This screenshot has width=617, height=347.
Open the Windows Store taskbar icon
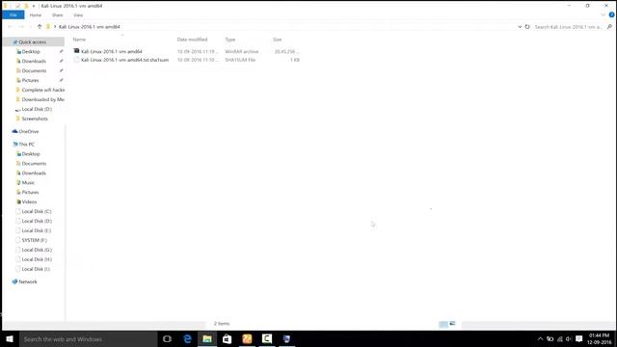click(228, 338)
